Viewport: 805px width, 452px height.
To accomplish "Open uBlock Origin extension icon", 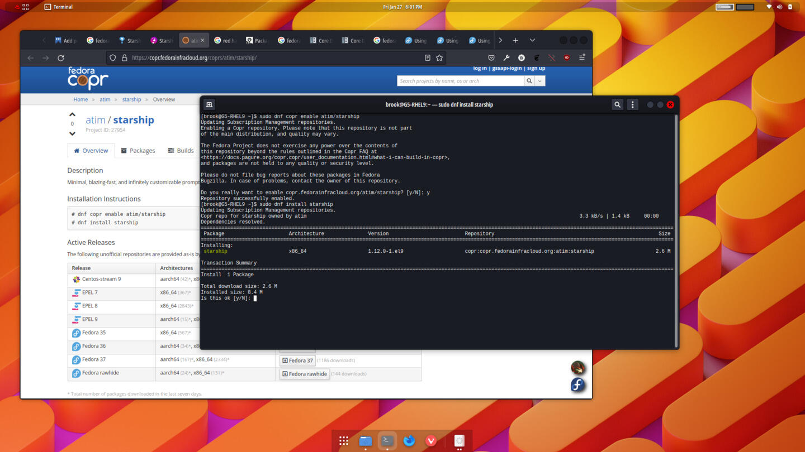I will (567, 57).
